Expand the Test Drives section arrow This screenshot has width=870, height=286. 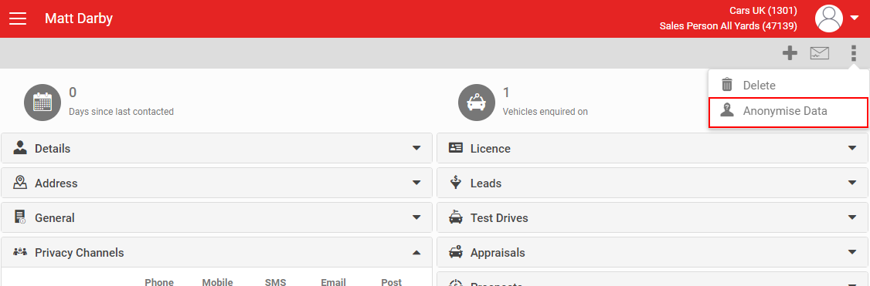[x=852, y=217]
